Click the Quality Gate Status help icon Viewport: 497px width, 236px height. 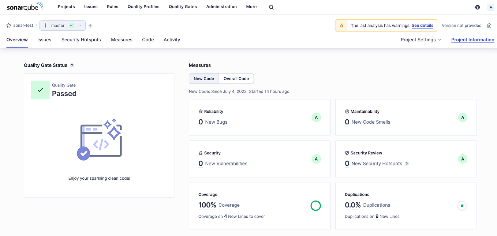[x=72, y=65]
